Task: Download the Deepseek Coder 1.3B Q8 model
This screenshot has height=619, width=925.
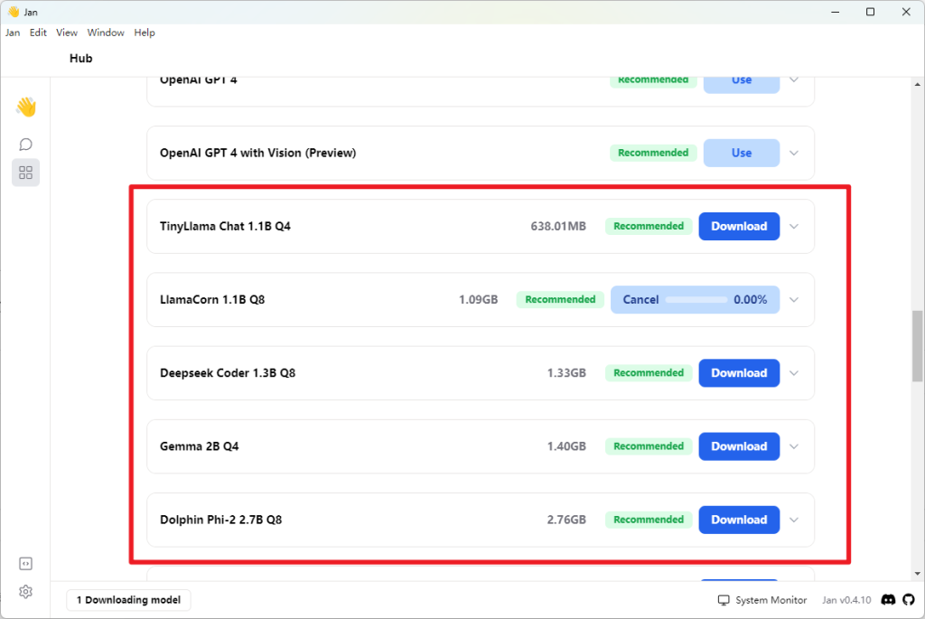Action: [x=738, y=373]
